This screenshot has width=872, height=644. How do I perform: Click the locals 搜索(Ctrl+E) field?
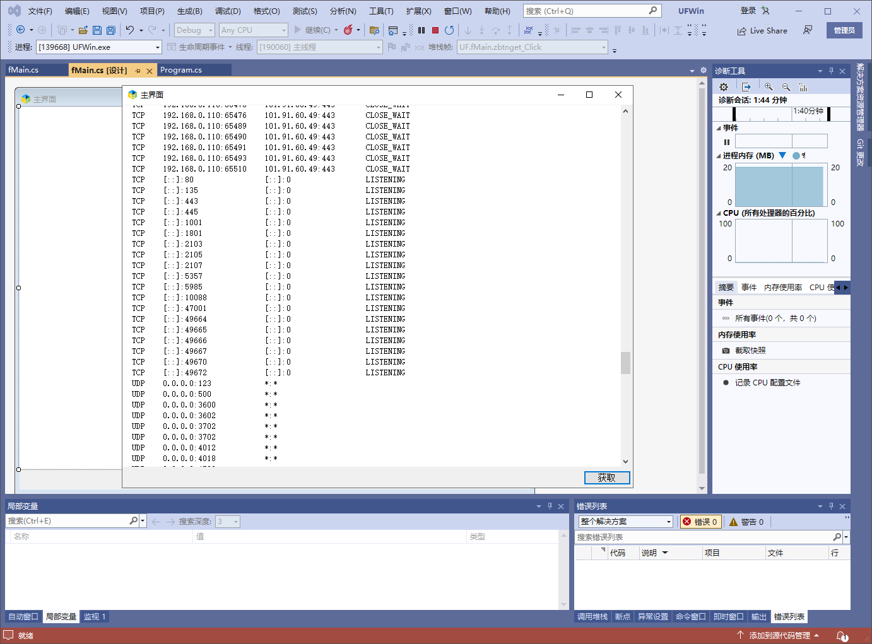68,521
